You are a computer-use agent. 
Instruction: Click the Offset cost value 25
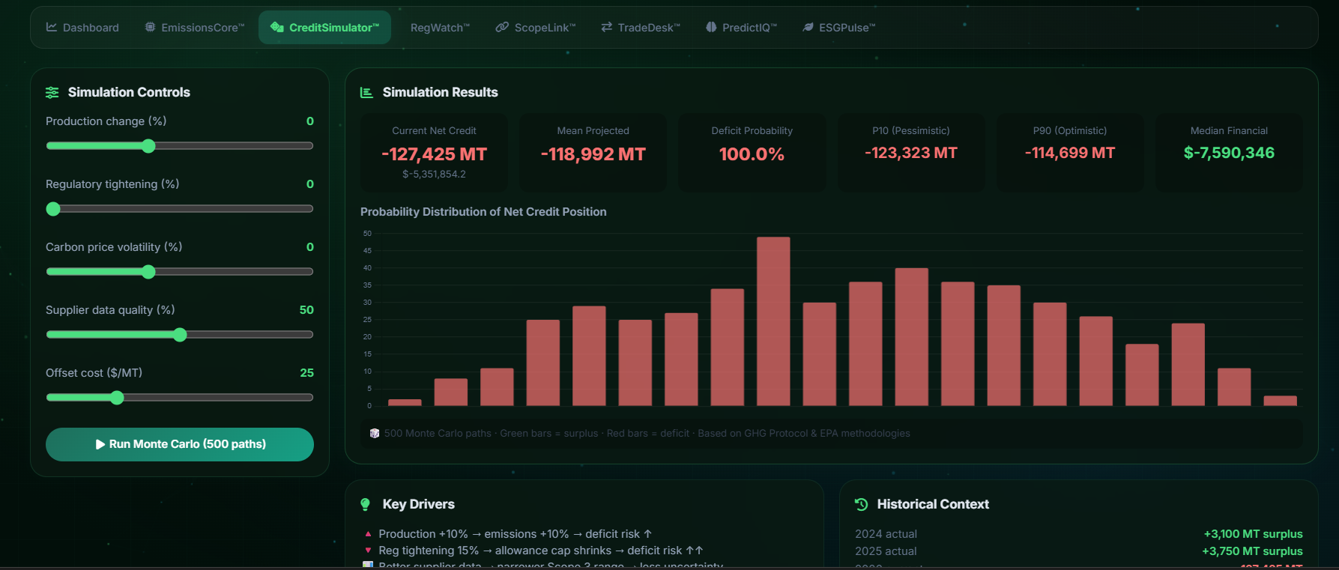[x=307, y=373]
